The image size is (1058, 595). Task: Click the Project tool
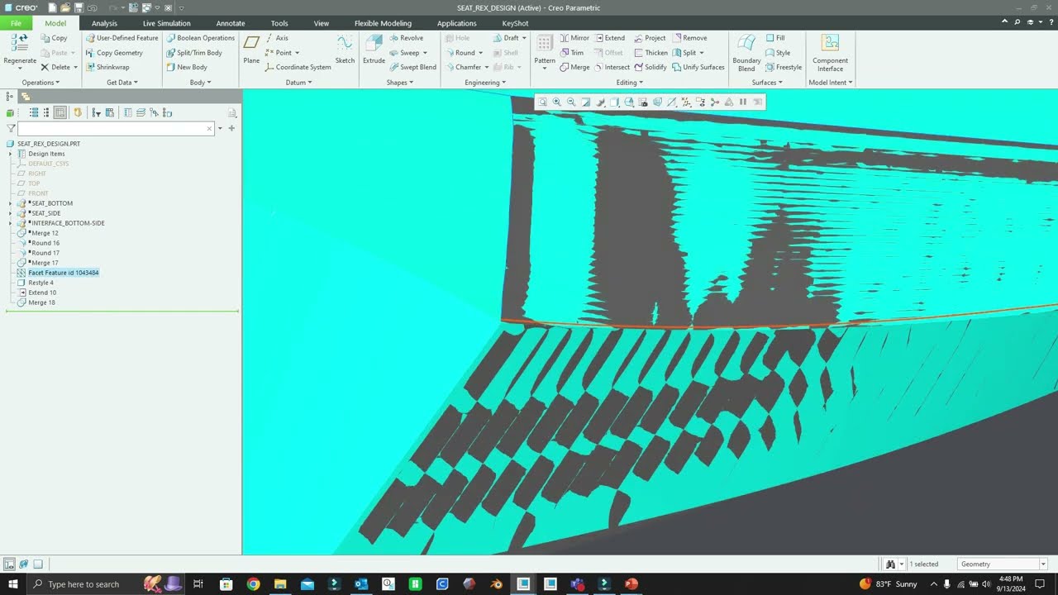(x=651, y=38)
